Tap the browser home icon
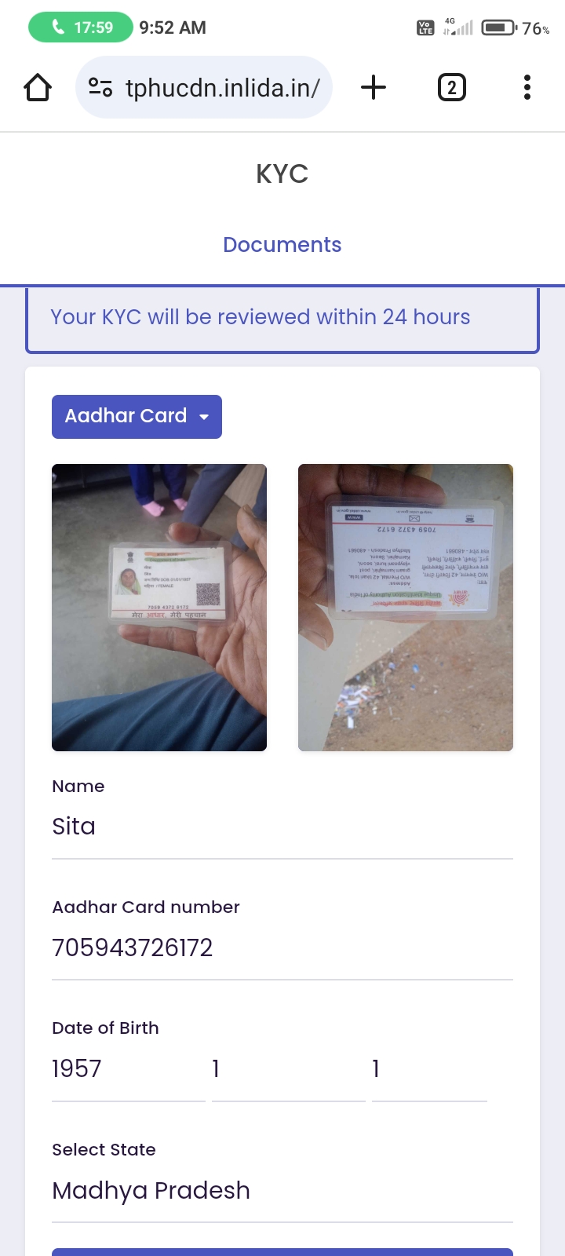 point(38,87)
